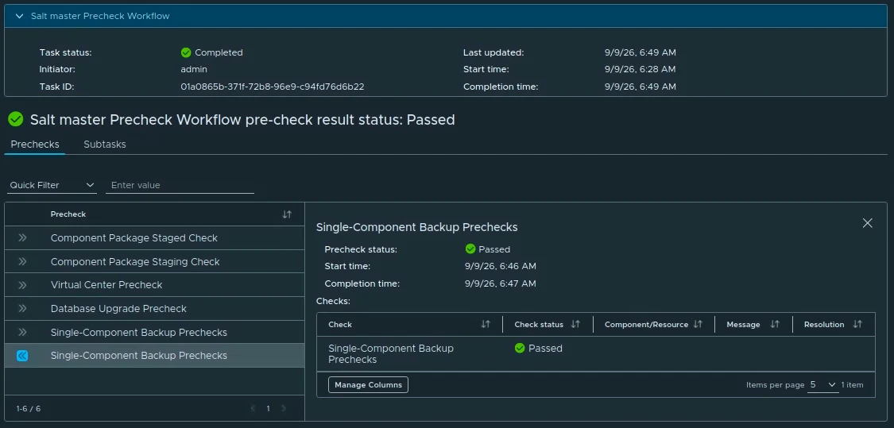894x428 pixels.
Task: Select Component Package Staged Check row text
Action: [134, 237]
